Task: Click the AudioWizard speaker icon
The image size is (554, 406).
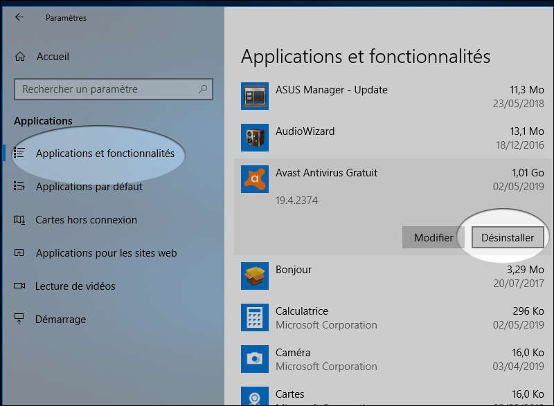Action: pyautogui.click(x=254, y=138)
